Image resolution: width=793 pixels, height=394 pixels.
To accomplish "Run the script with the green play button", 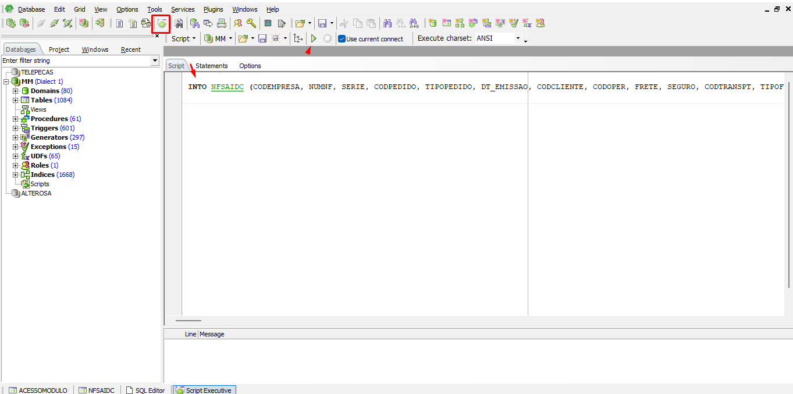I will (314, 38).
